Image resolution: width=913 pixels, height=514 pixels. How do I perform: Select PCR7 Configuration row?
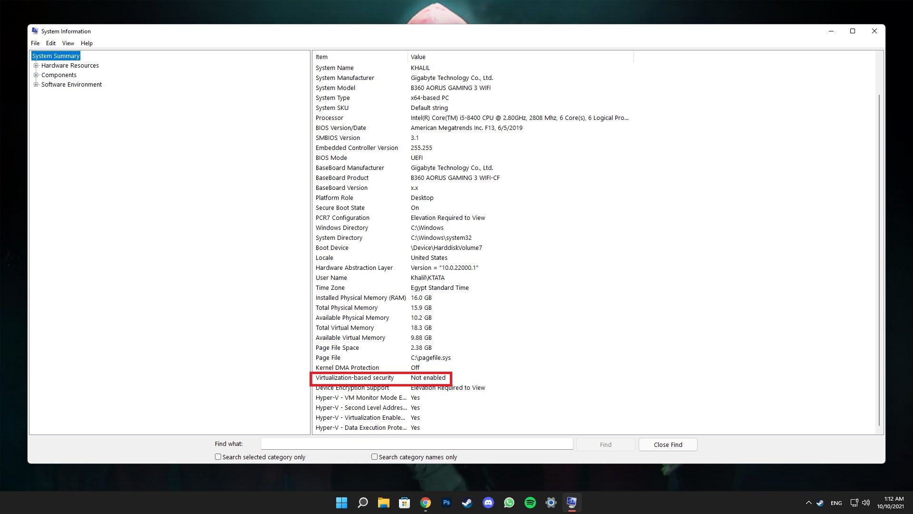point(473,217)
